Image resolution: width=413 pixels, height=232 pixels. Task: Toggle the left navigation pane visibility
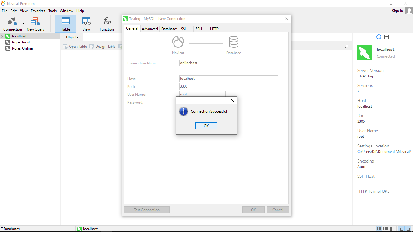[x=402, y=229]
